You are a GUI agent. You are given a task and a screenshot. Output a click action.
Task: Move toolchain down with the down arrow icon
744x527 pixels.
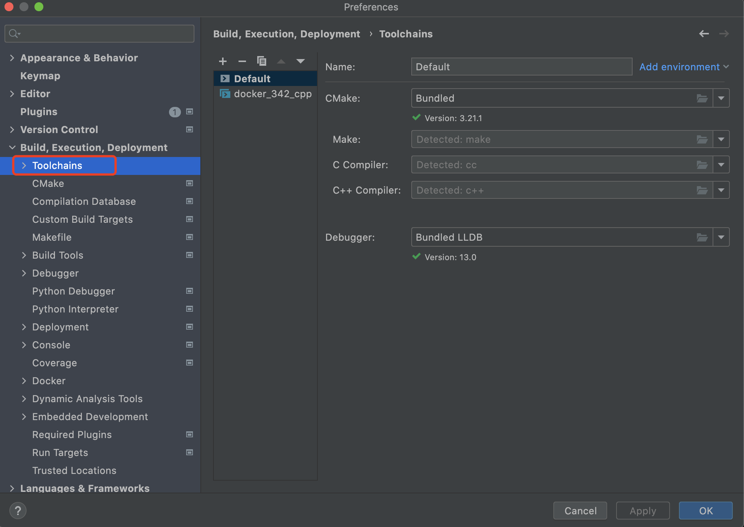click(x=301, y=61)
